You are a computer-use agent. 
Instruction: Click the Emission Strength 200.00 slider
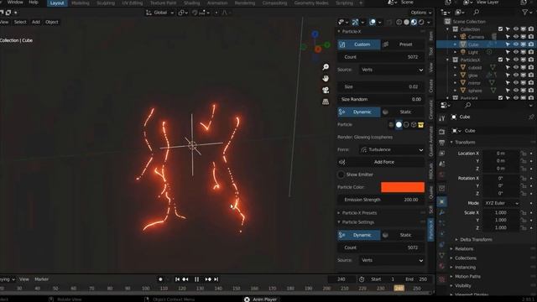click(381, 200)
